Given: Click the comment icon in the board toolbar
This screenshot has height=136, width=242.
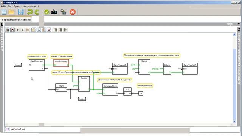Looking at the screenshot, I should pos(49,30).
